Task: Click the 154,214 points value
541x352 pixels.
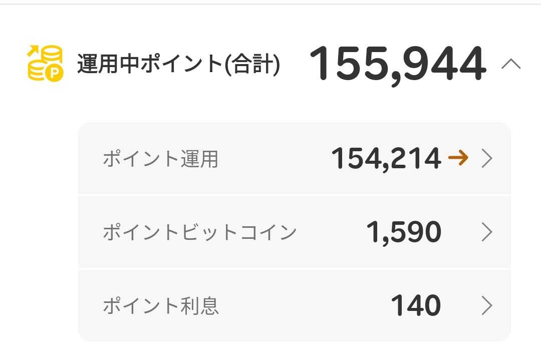Action: click(x=386, y=159)
